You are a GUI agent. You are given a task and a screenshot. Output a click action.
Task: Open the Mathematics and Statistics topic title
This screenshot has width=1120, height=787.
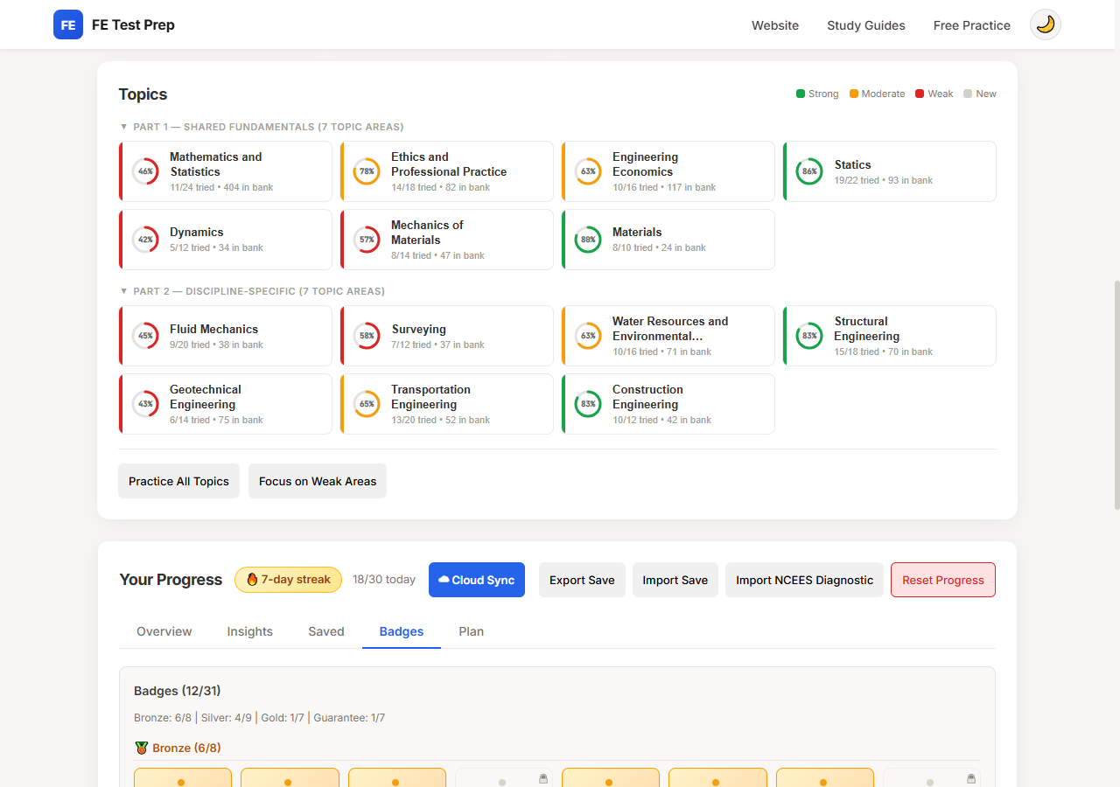[216, 164]
